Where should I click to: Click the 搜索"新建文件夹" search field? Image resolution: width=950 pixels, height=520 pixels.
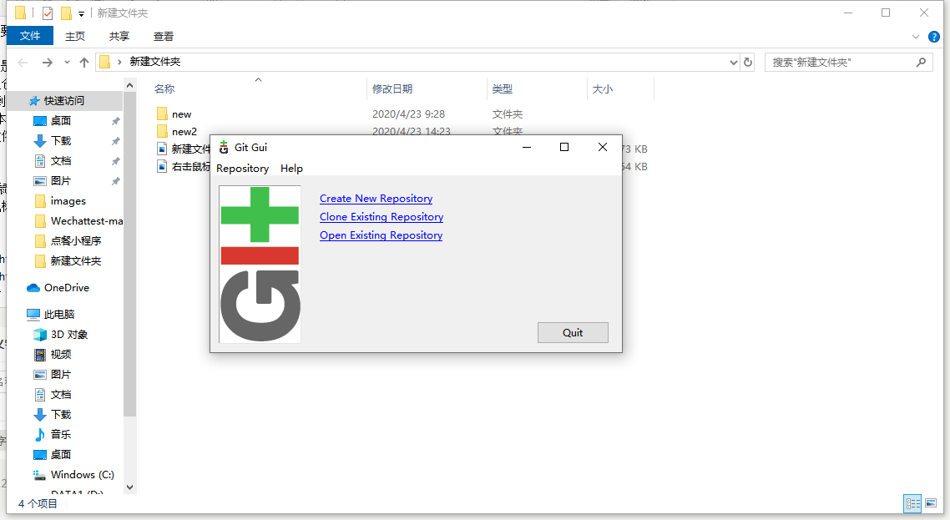(x=839, y=63)
